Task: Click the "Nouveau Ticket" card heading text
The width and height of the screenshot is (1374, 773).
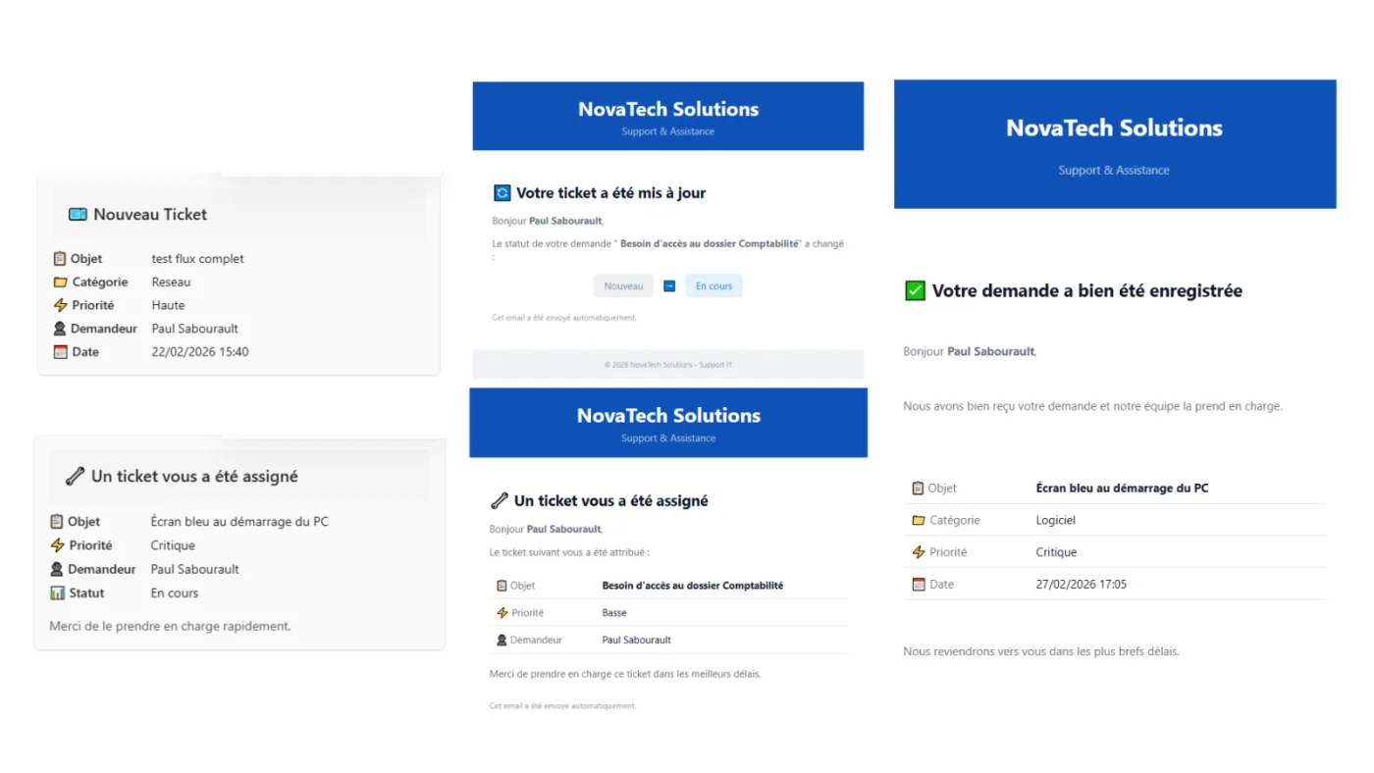Action: (150, 215)
